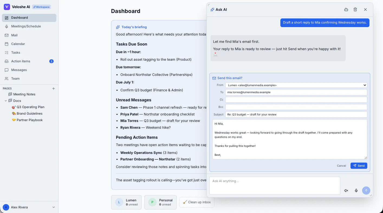Click the microphone icon for voice input

[356, 191]
